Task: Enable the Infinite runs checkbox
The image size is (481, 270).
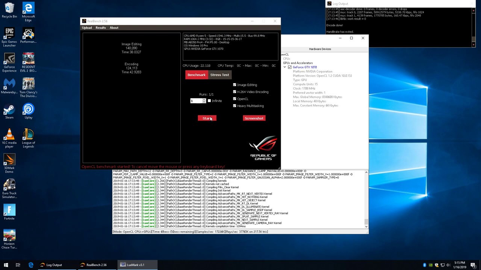Action: pyautogui.click(x=209, y=100)
